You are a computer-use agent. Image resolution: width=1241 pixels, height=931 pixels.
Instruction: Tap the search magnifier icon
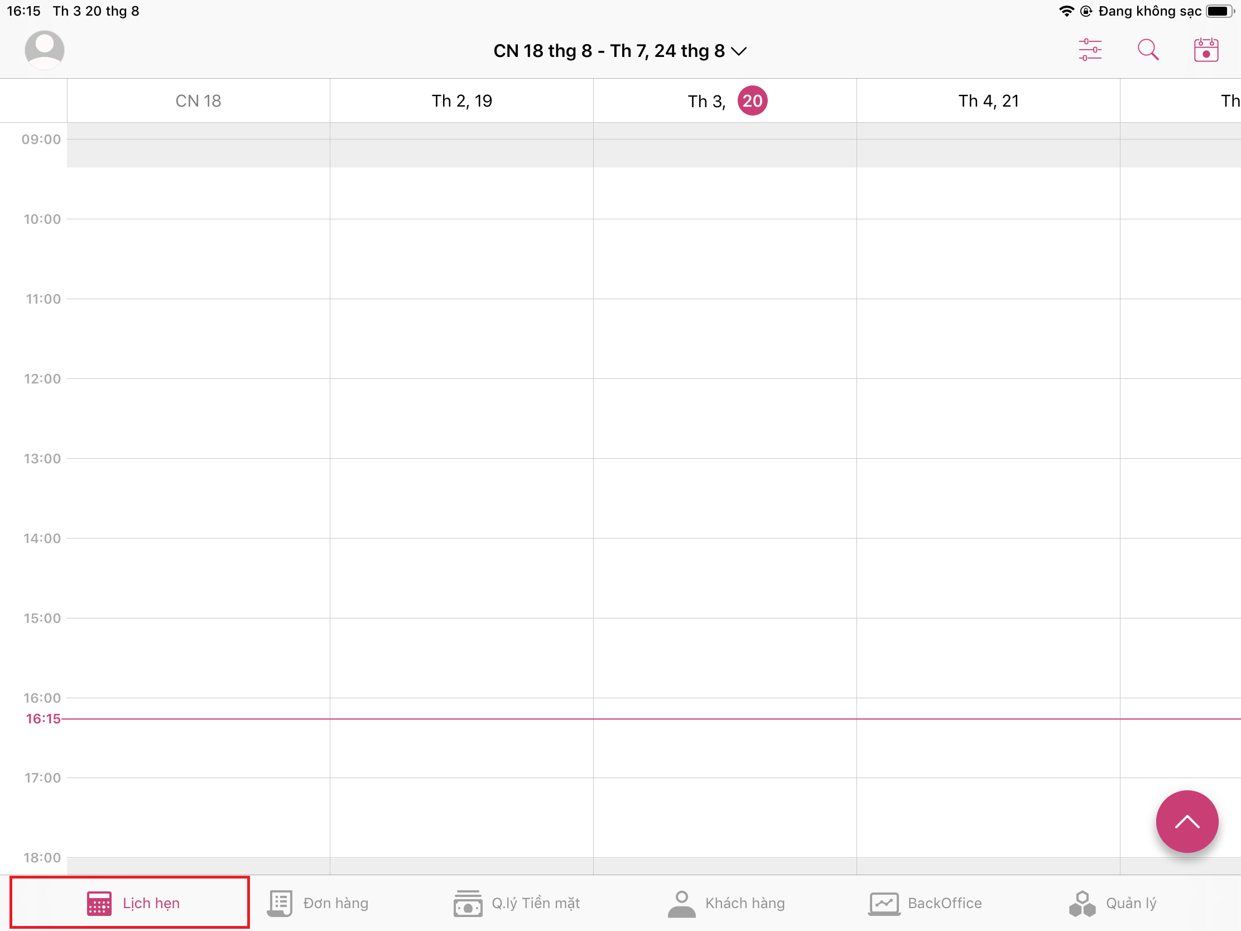coord(1148,50)
